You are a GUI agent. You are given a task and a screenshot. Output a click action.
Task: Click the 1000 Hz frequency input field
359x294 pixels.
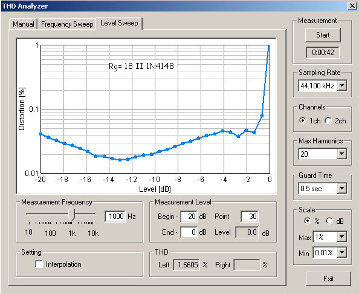tap(115, 217)
